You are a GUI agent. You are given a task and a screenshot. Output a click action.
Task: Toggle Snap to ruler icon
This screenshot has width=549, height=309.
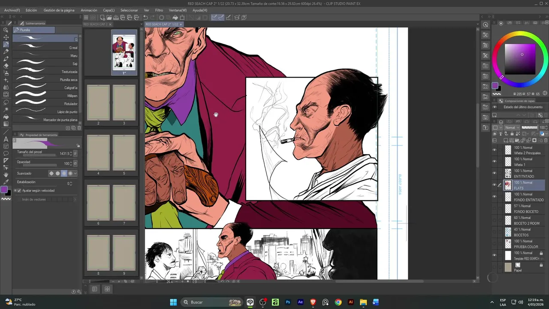(x=214, y=18)
